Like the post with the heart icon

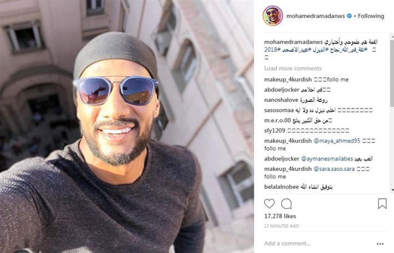pos(269,204)
